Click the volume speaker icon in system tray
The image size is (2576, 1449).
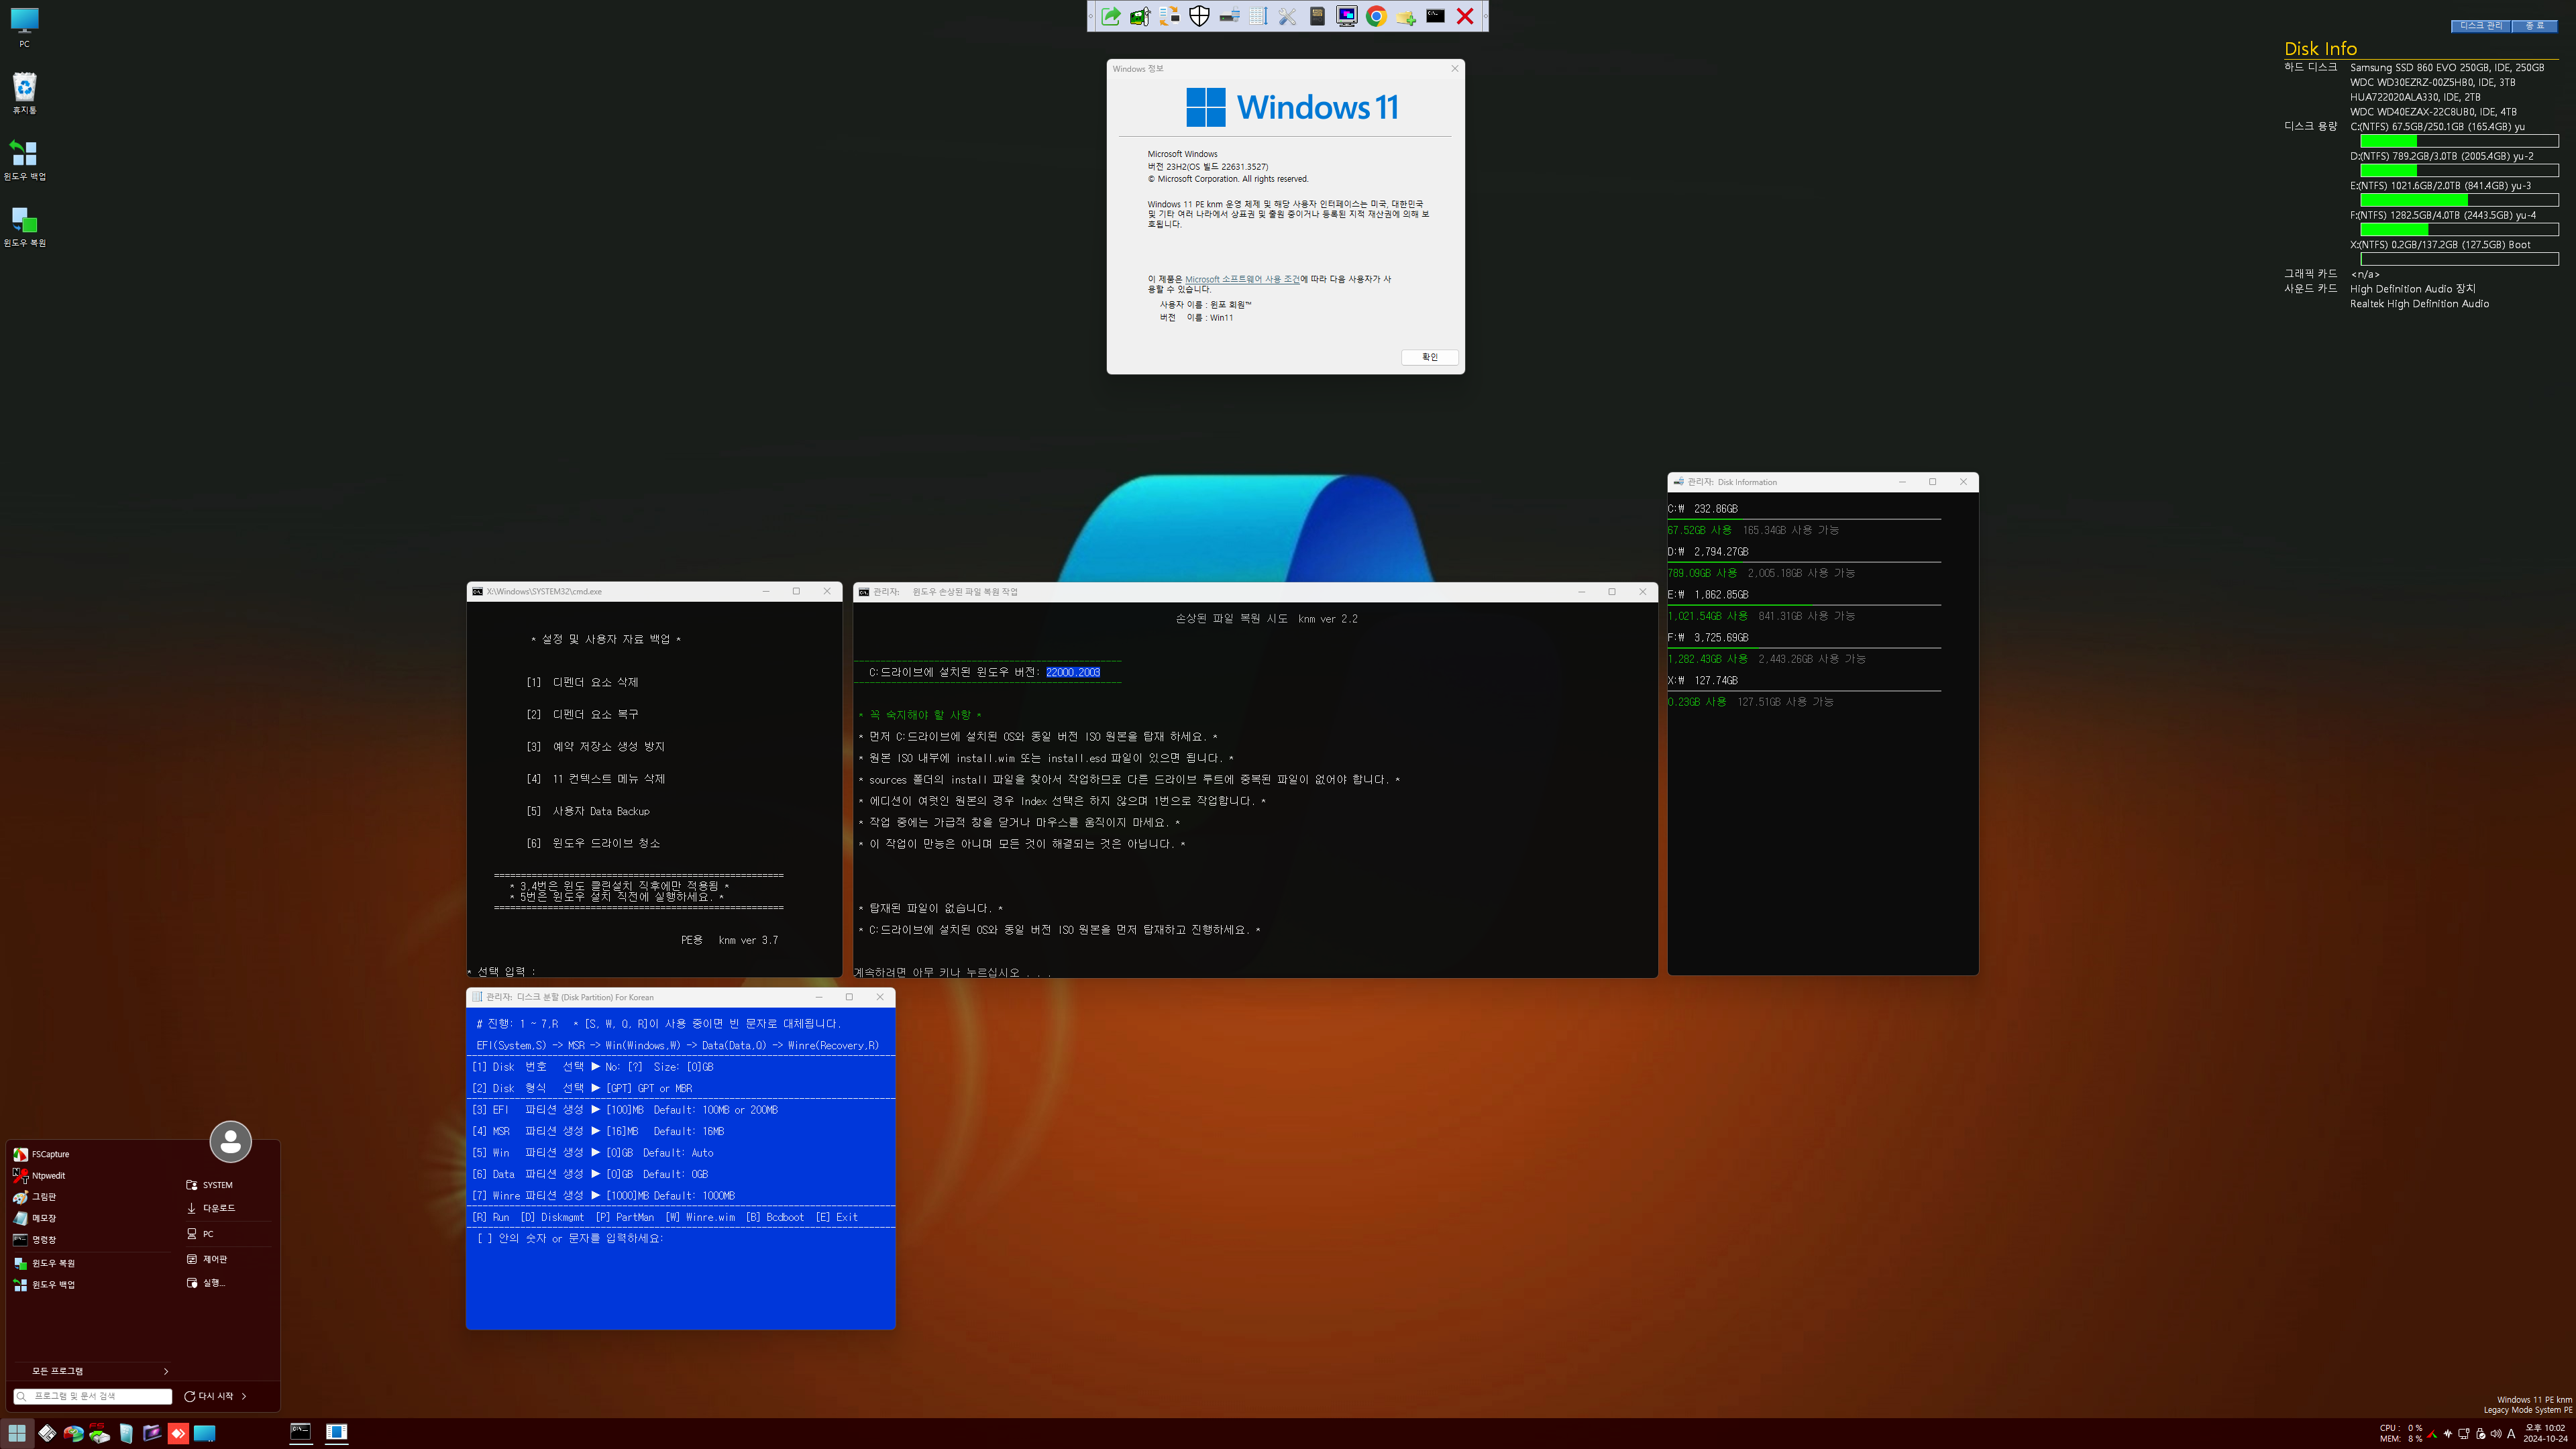click(2495, 1433)
